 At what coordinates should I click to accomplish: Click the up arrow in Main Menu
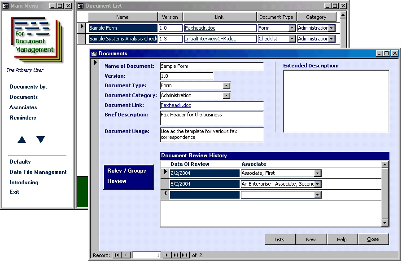point(22,140)
